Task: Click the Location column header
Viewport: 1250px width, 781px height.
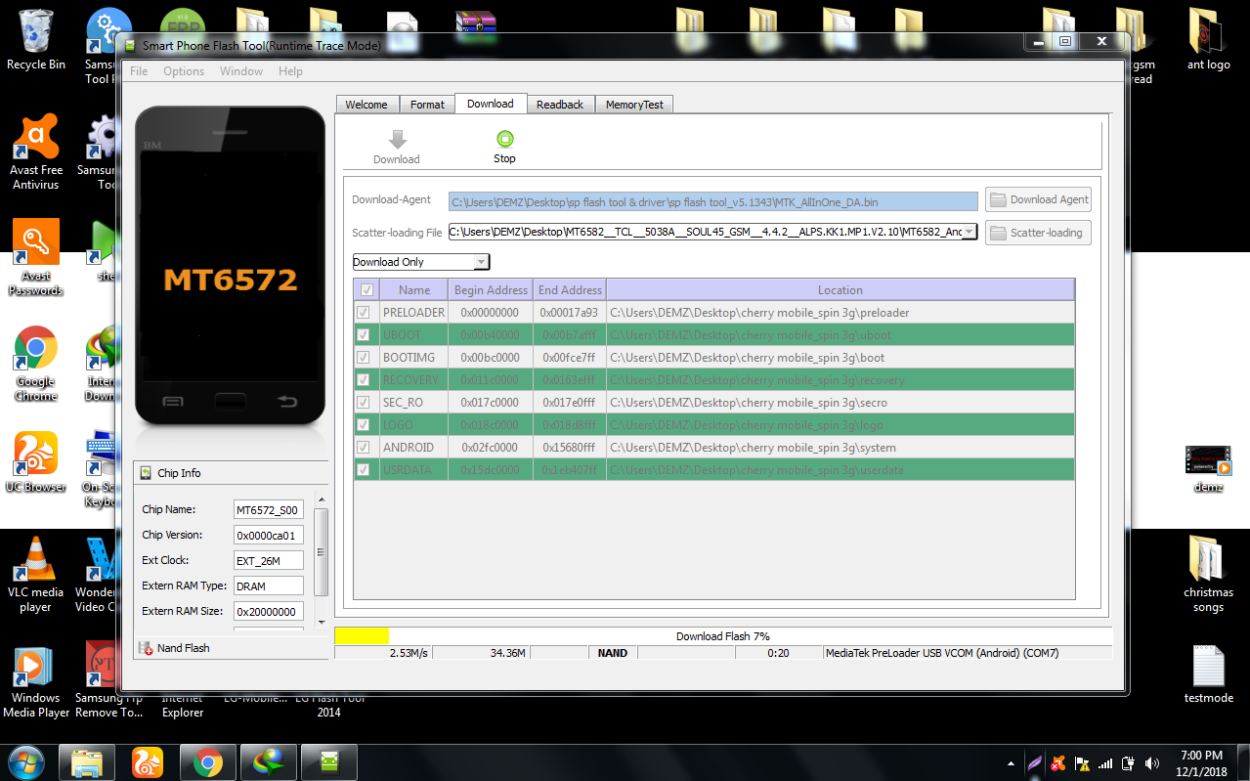Action: 840,289
